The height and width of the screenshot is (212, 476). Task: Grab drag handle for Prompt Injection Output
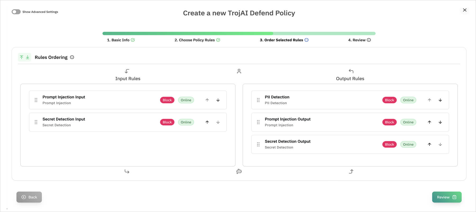coord(258,122)
